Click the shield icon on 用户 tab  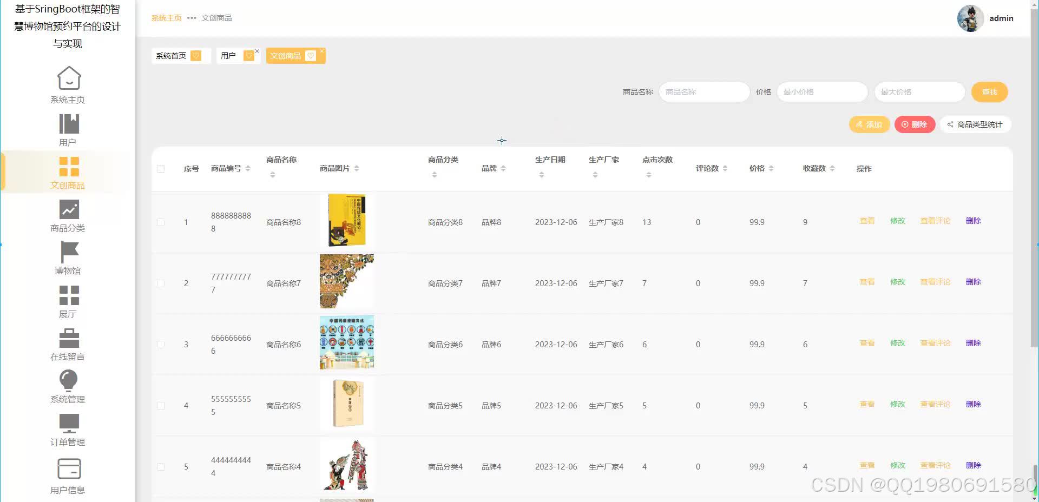249,56
